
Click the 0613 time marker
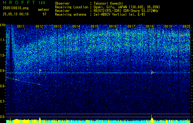[x=58, y=26]
